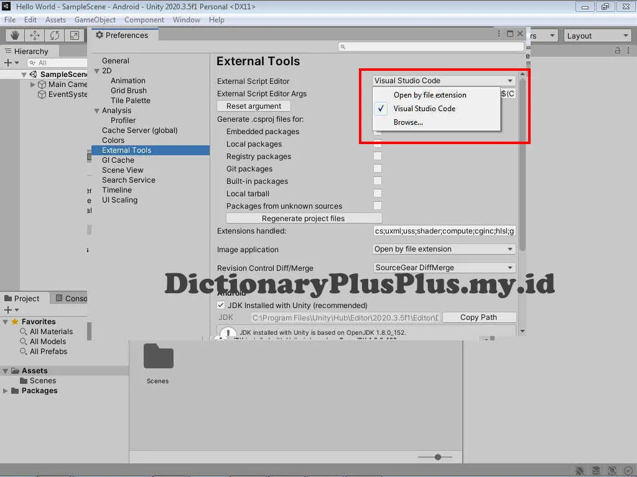Open the Inspector panel options menu
This screenshot has width=637, height=477.
tap(628, 50)
